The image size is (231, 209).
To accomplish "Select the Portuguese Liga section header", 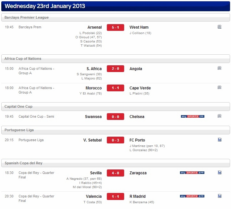I will pos(116,130).
